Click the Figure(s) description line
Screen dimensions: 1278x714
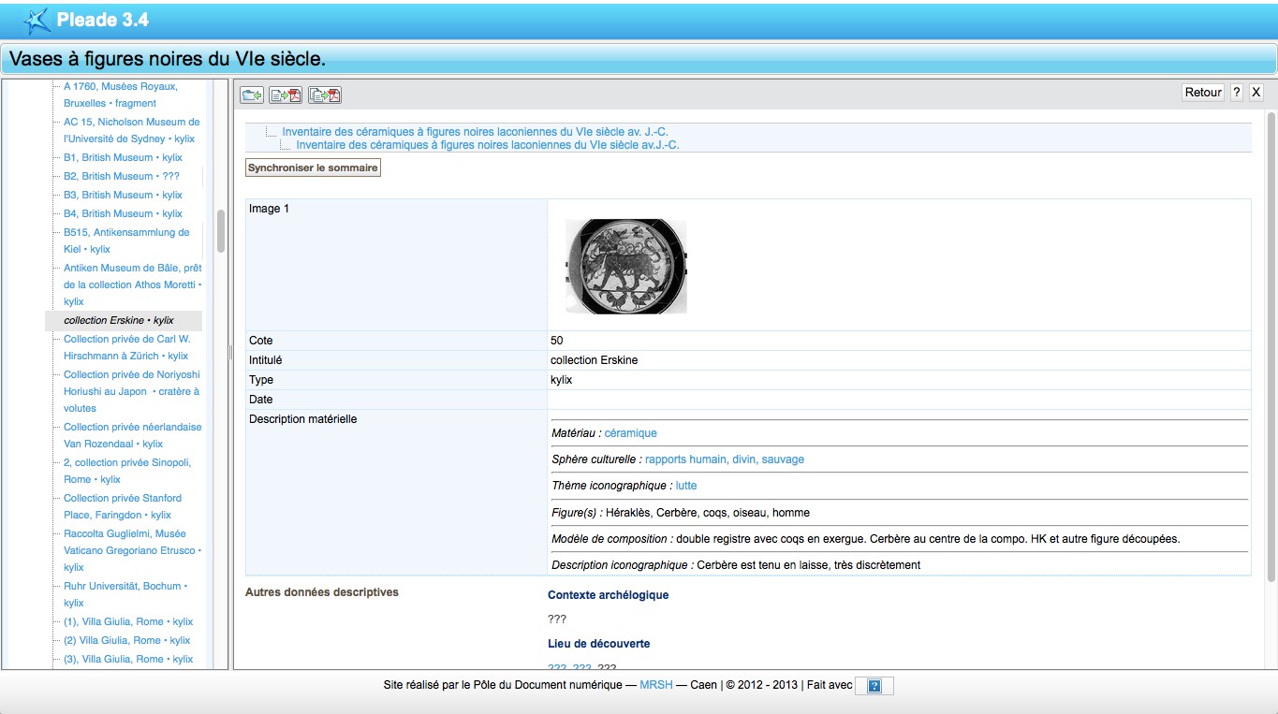(681, 512)
